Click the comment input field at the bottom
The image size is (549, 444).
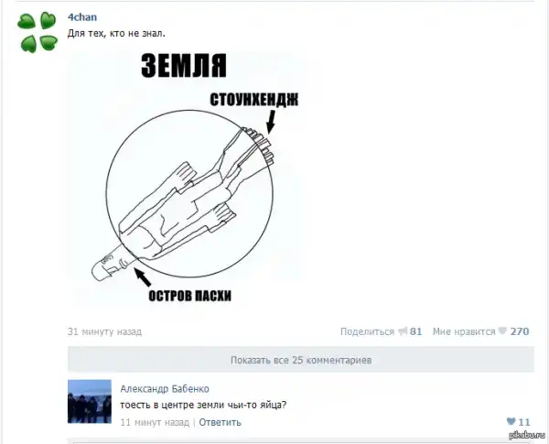pyautogui.click(x=301, y=441)
